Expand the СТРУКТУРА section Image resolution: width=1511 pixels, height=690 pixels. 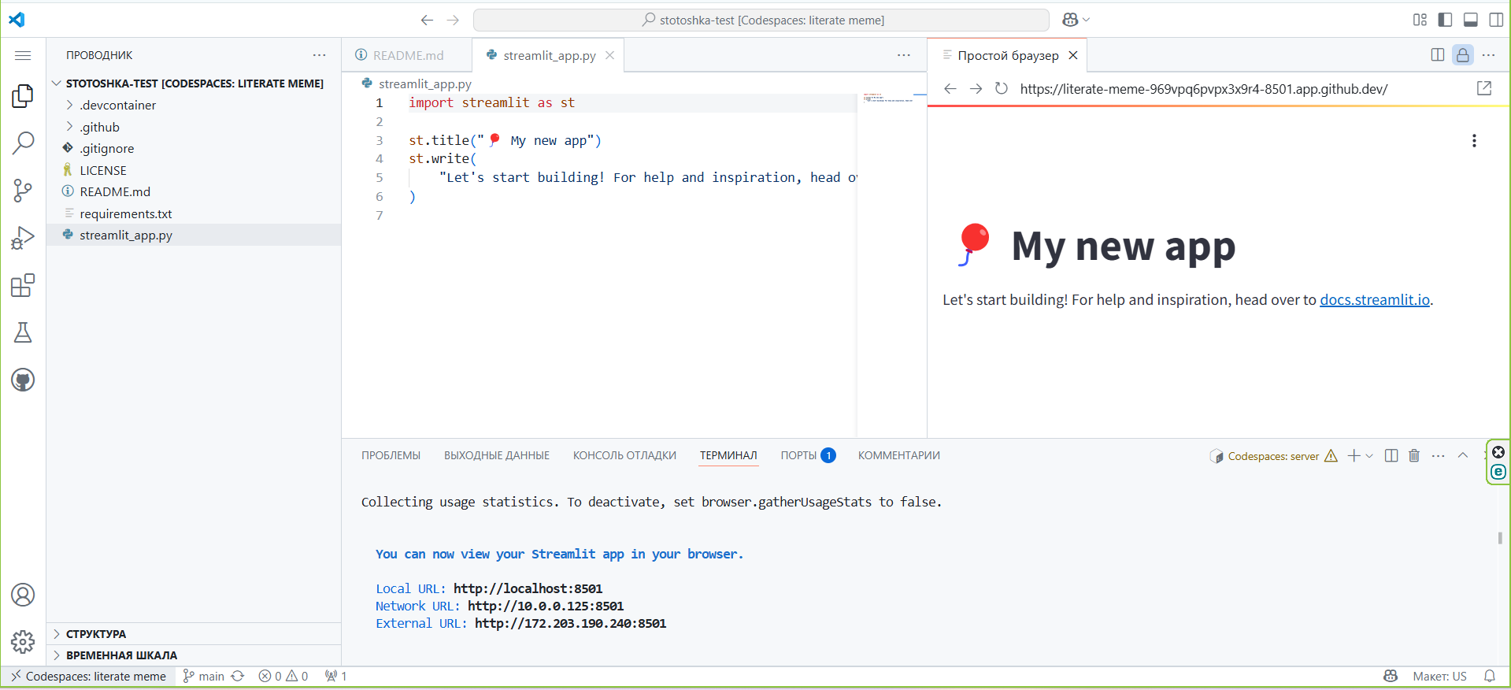[x=95, y=634]
